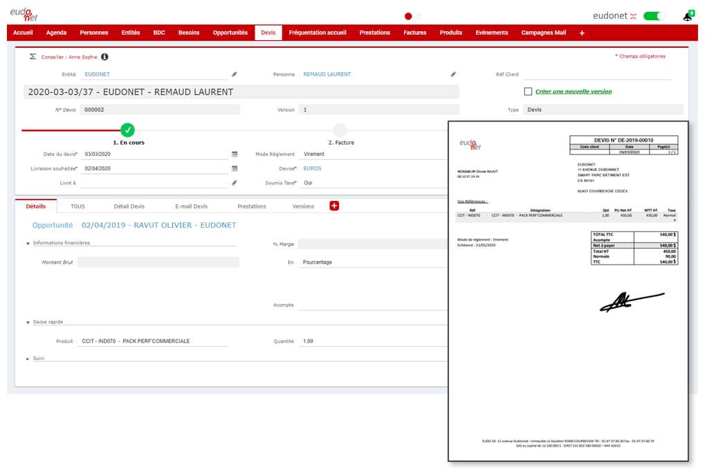Collapse the Saisie rapide section
This screenshot has width=707, height=473.
28,322
